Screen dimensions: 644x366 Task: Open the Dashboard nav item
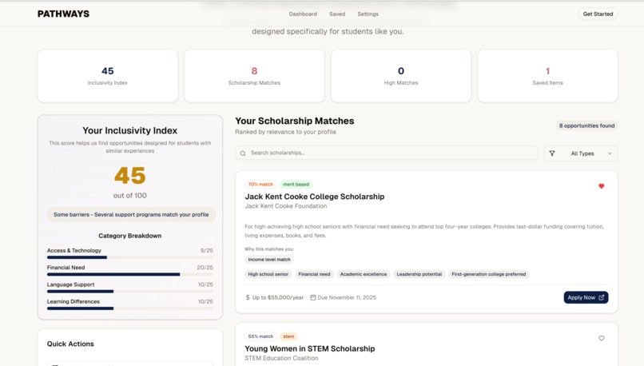coord(303,14)
